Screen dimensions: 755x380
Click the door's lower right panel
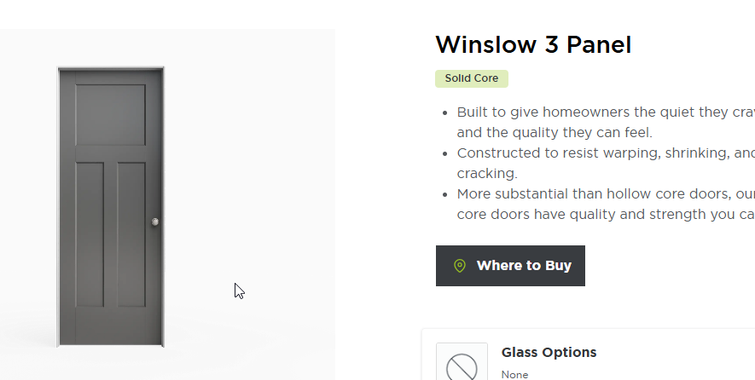point(131,234)
